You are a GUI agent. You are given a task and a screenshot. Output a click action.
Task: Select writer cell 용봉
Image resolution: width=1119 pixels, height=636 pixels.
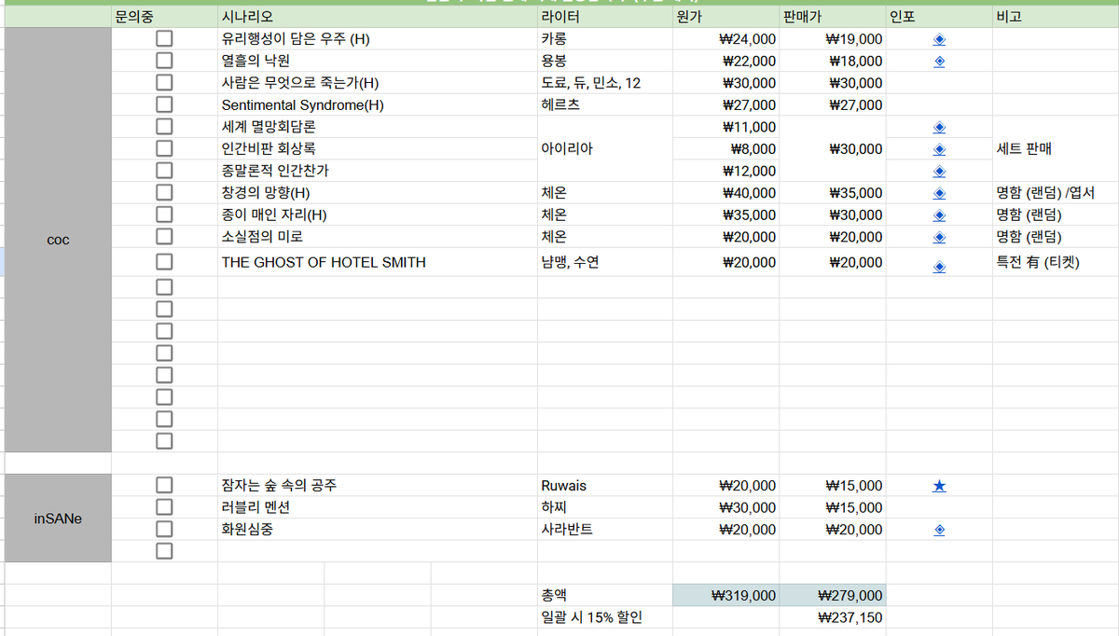(605, 61)
